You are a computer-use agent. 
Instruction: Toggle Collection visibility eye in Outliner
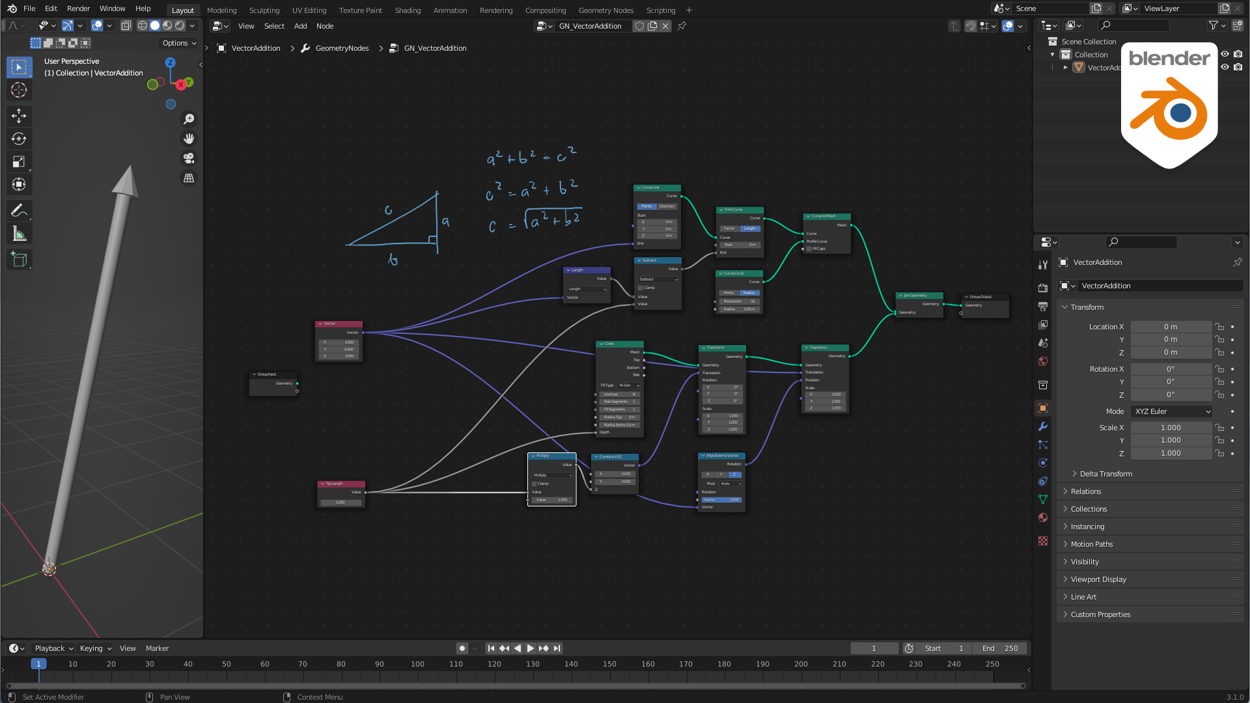(1225, 54)
